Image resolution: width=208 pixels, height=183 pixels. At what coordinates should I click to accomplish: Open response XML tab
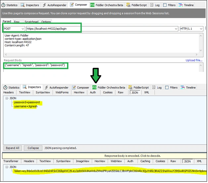pyautogui.click(x=199, y=161)
